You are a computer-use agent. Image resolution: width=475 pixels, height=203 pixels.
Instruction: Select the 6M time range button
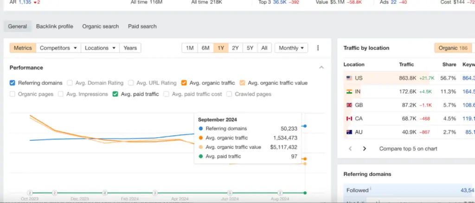[x=205, y=48]
